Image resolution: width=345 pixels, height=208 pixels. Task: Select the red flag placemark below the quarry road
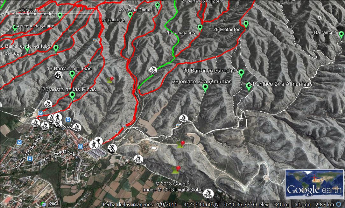pyautogui.click(x=176, y=170)
